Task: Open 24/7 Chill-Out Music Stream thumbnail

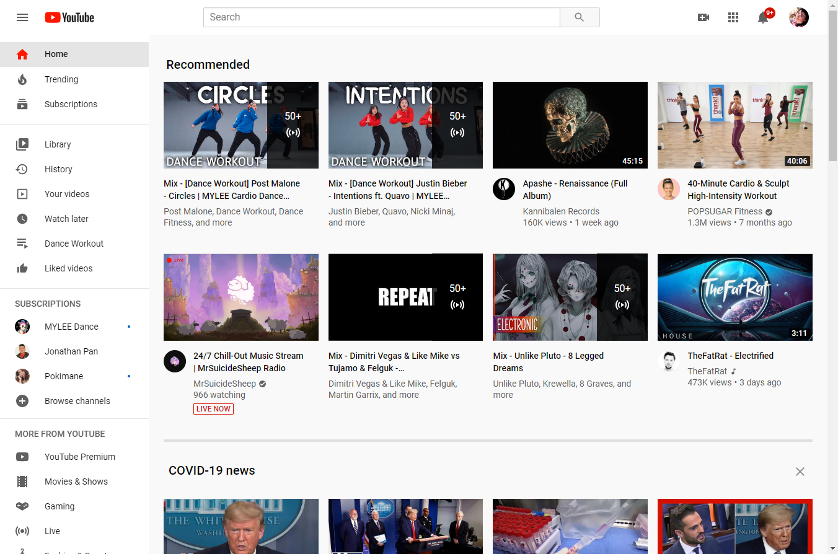Action: pyautogui.click(x=241, y=297)
